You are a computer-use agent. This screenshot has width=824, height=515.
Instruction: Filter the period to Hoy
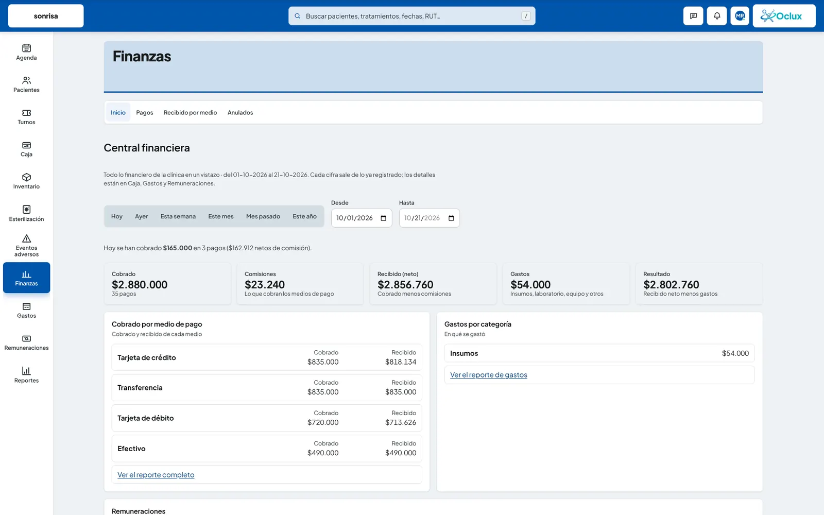click(117, 216)
